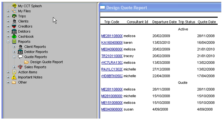Screen dimensions: 222x119
Task: Expand the Clients node
Action: 8,21
